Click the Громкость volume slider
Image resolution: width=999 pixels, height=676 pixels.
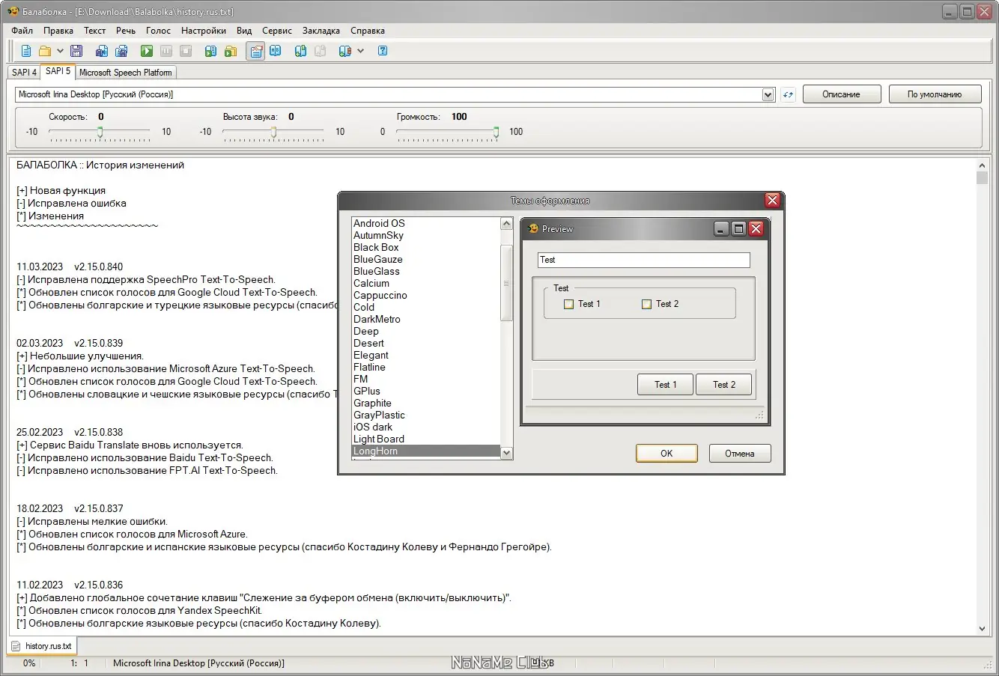tap(447, 133)
